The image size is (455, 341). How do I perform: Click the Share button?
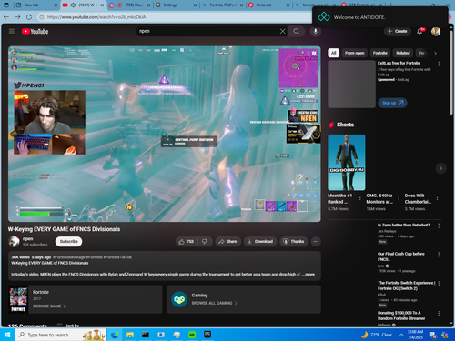point(227,242)
